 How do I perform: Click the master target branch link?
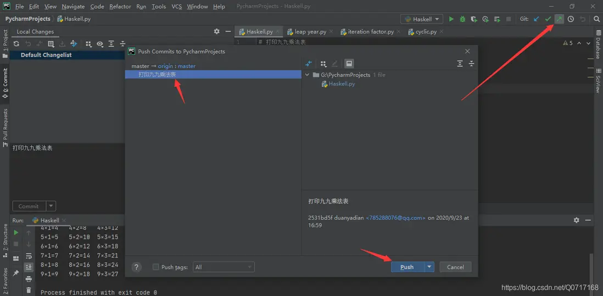click(x=187, y=66)
